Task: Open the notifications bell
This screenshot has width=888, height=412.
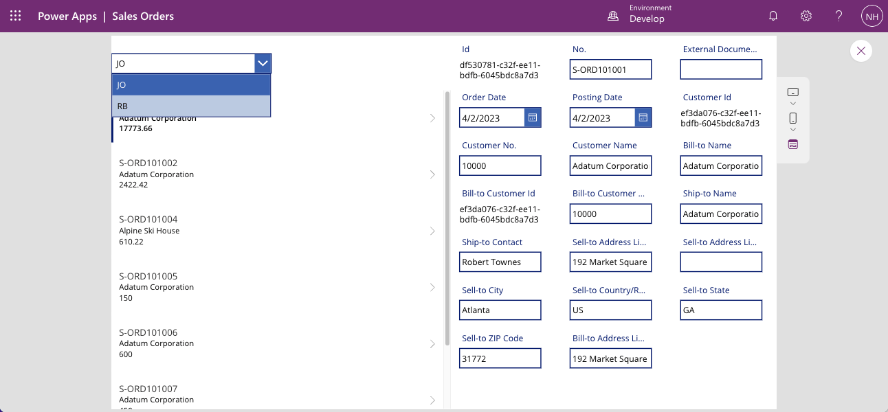Action: click(x=773, y=16)
